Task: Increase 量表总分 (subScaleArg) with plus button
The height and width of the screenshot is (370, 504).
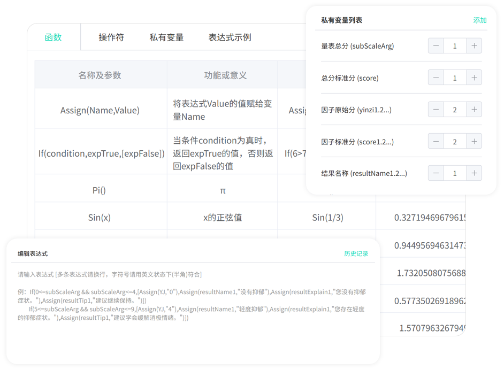Action: click(x=474, y=46)
